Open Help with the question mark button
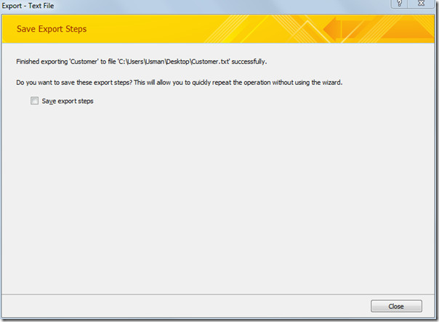This screenshot has width=439, height=322. coord(399,4)
